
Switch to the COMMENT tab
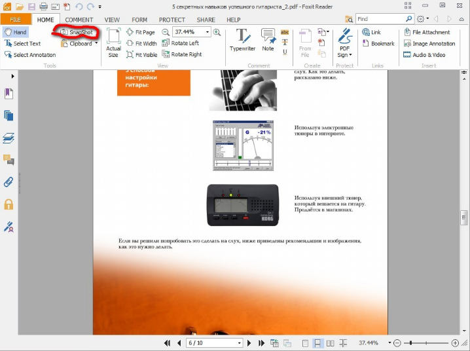click(x=79, y=20)
